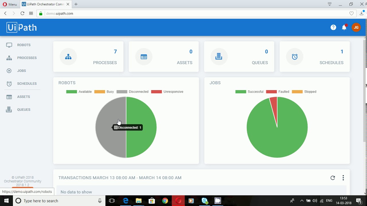
Task: Bookmark page with the heart icon
Action: click(352, 13)
